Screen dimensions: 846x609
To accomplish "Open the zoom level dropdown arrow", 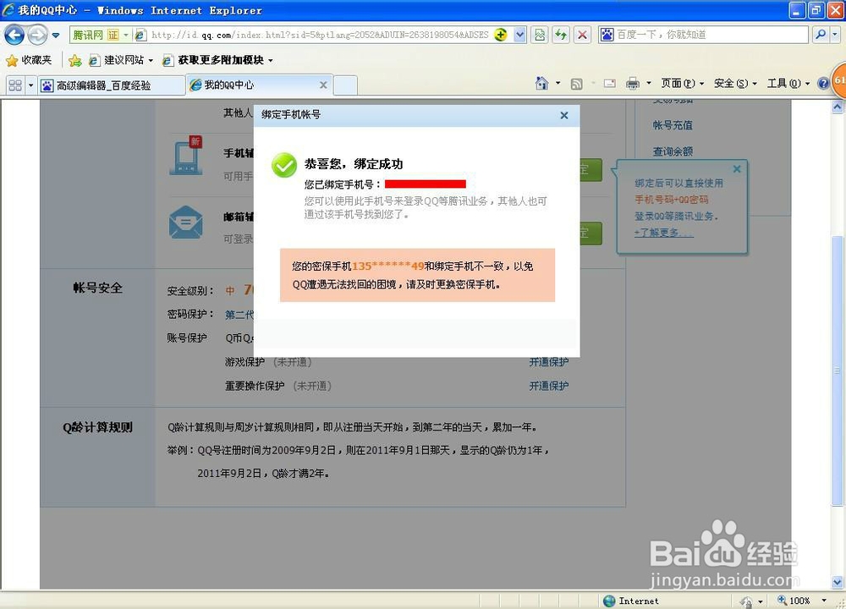I will [x=824, y=601].
